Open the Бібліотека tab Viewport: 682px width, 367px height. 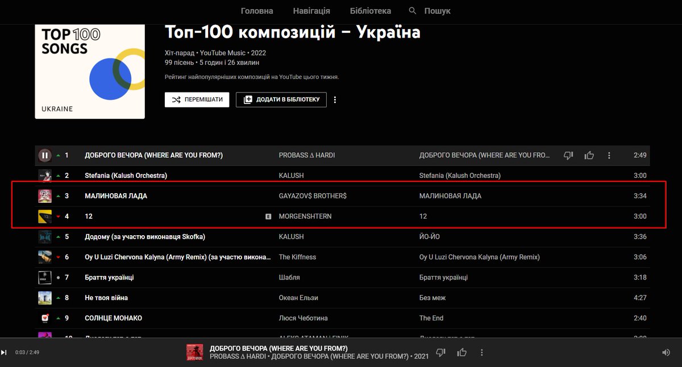click(x=371, y=11)
